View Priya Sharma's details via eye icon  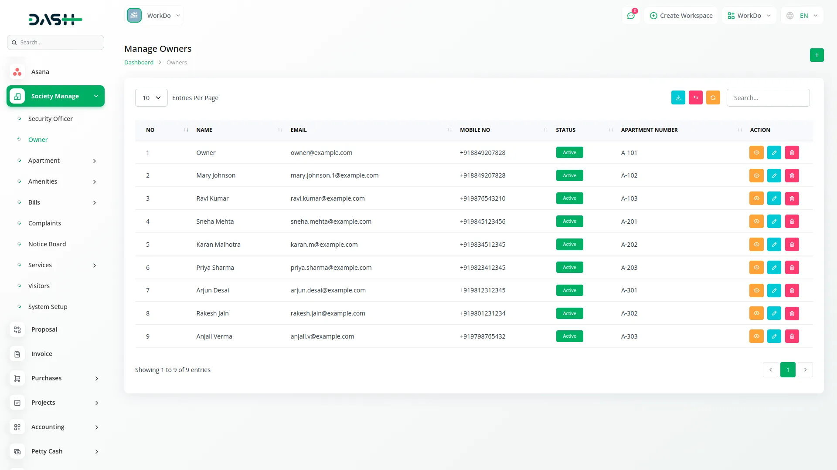click(756, 268)
